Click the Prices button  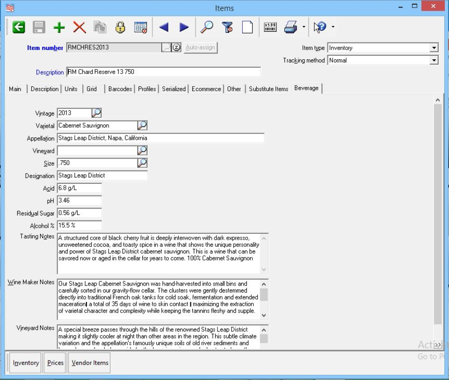[x=54, y=362]
